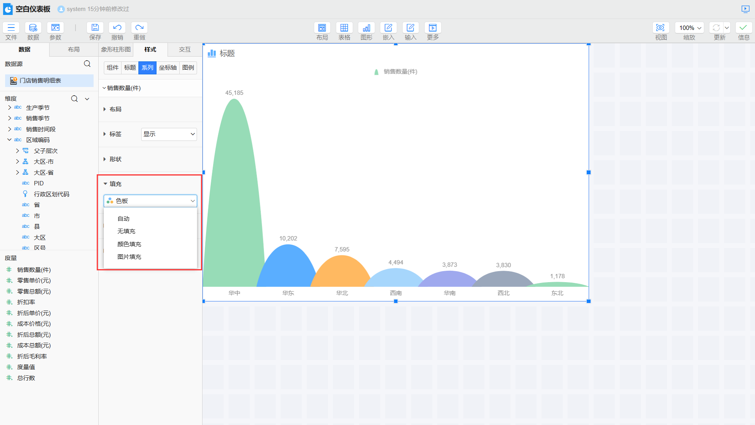Click the Save icon in toolbar
The image size is (755, 425).
[x=95, y=28]
